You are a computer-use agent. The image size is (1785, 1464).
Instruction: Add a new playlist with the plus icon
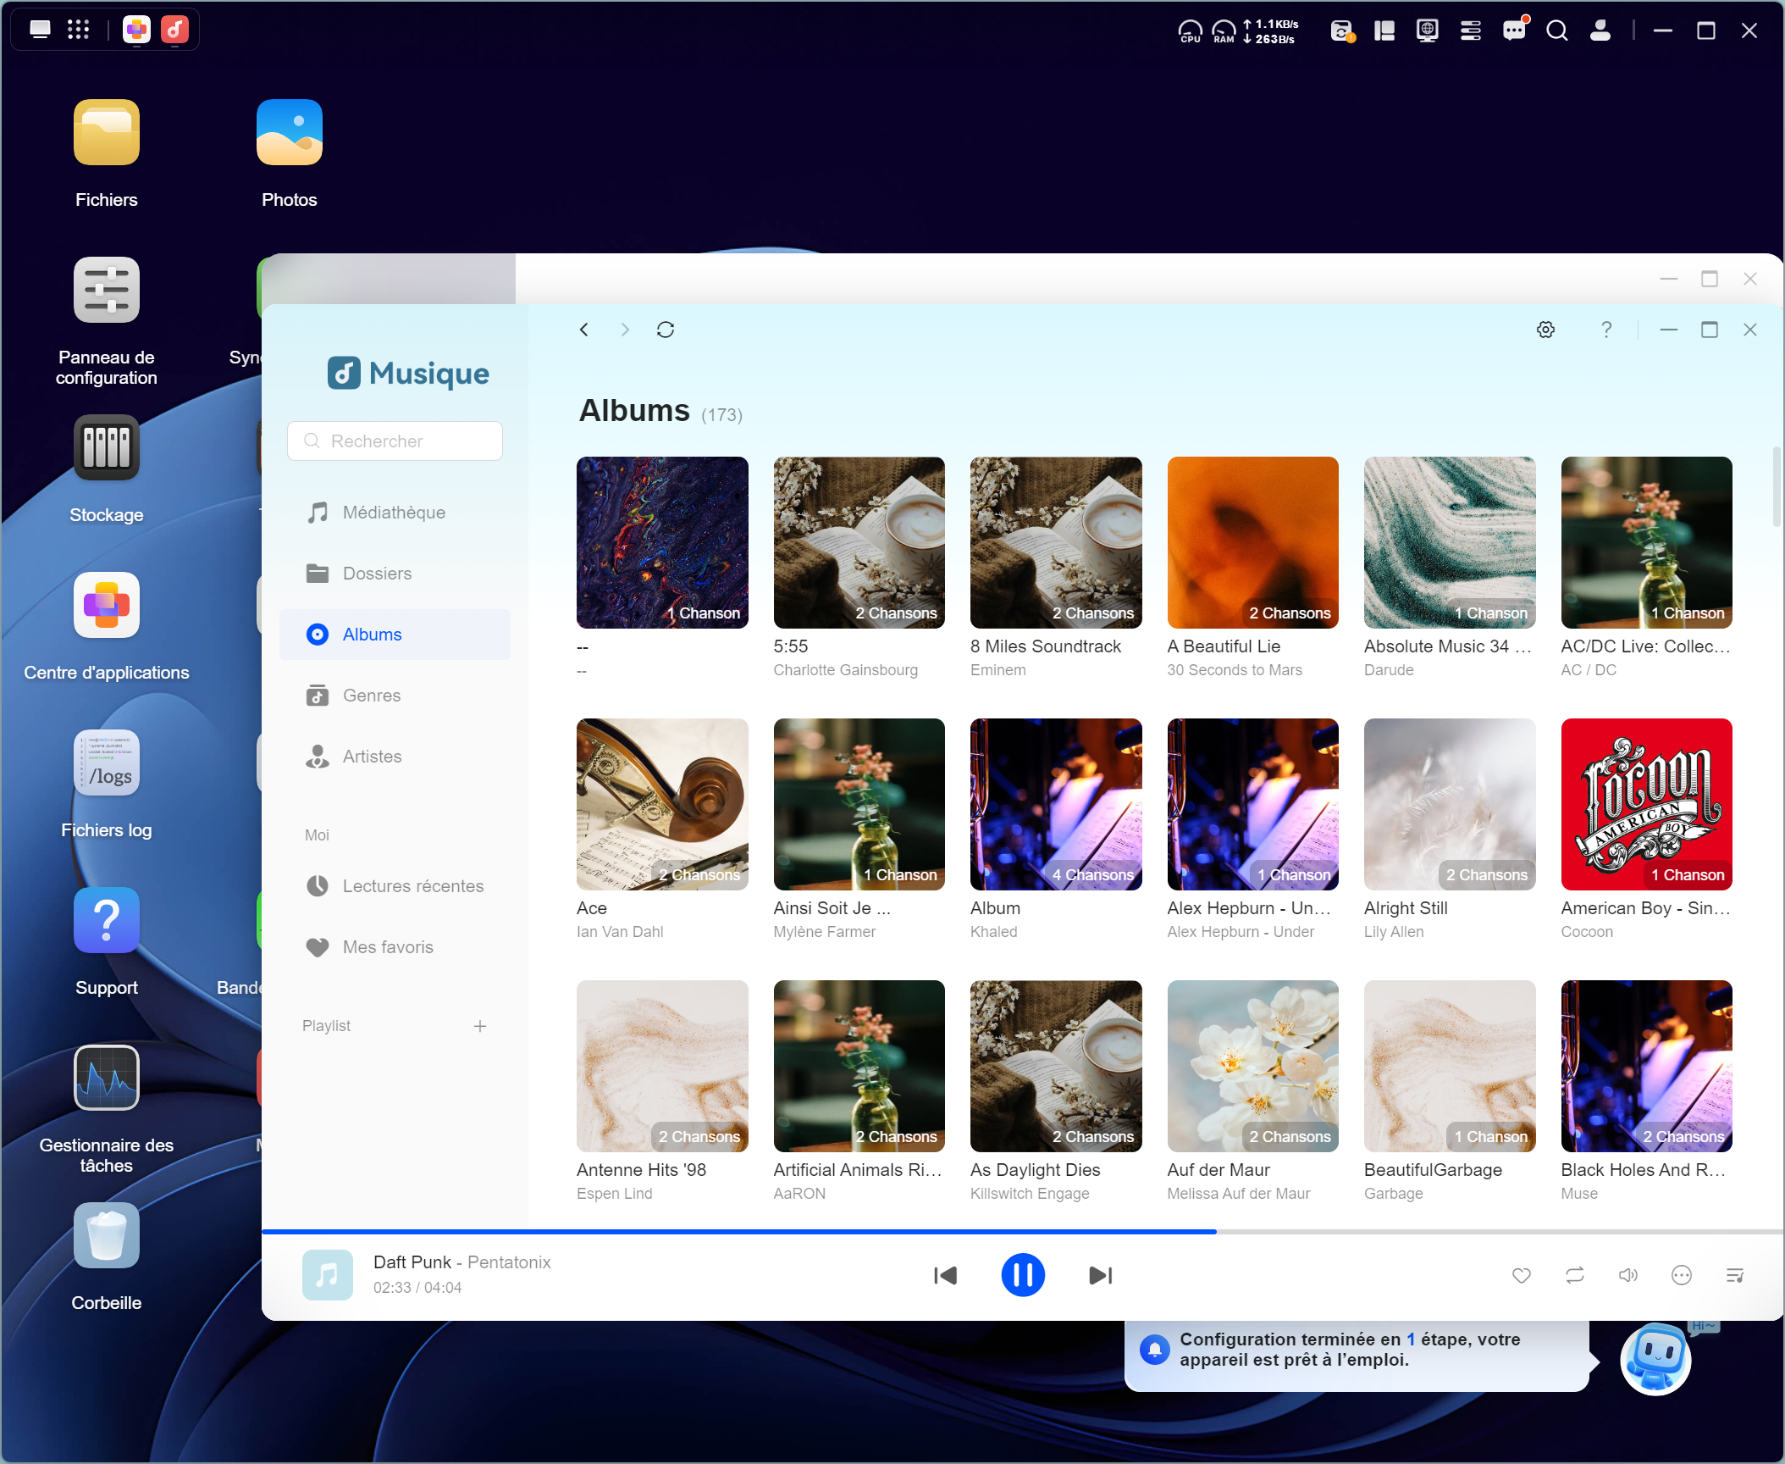(x=480, y=1026)
